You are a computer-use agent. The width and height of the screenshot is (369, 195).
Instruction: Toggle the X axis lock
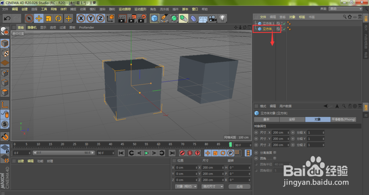click(81, 18)
